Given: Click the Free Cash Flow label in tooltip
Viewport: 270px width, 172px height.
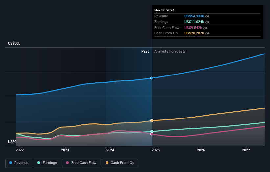Looking at the screenshot, I should pyautogui.click(x=167, y=28).
